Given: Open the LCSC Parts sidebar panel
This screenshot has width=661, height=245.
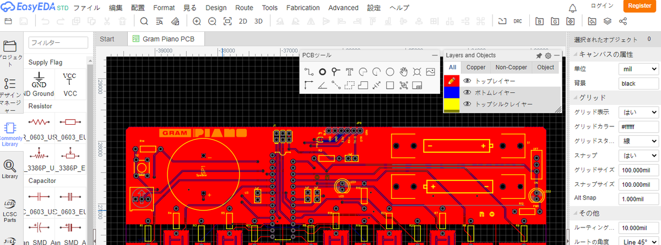Looking at the screenshot, I should tap(10, 211).
